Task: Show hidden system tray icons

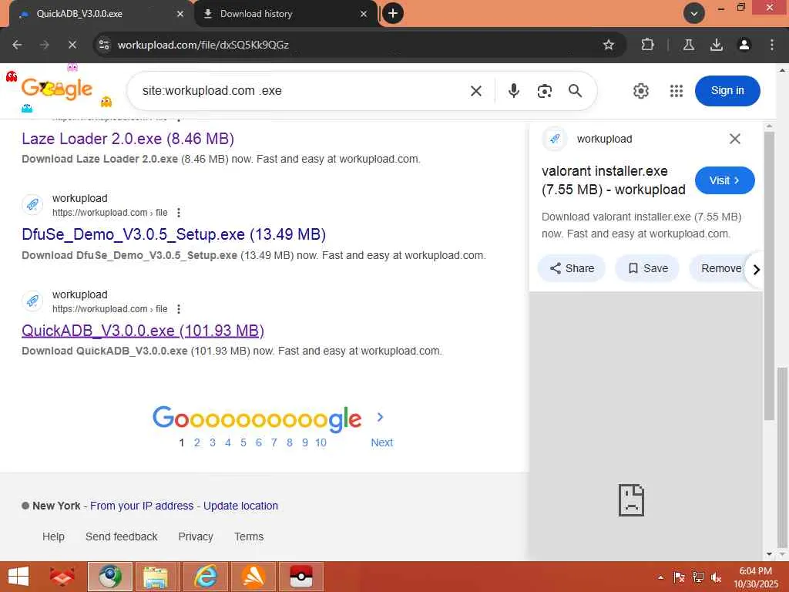Action: (660, 577)
